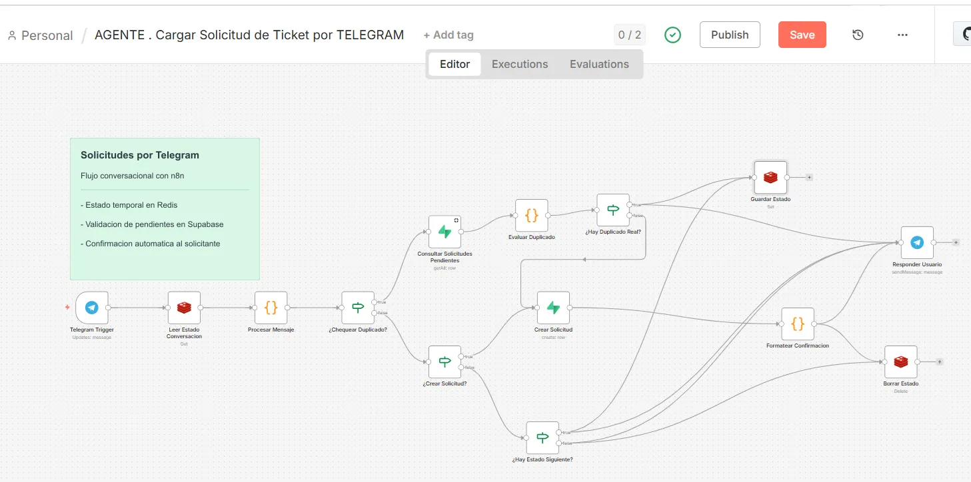971x482 pixels.
Task: Select the ¿Hay Estado Siguiente? IF node
Action: tap(542, 437)
